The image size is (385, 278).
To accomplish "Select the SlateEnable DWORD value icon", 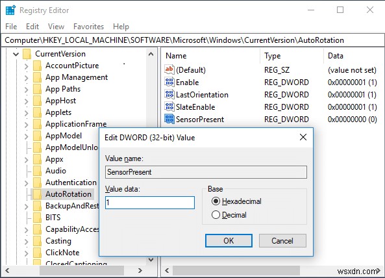I will pos(169,107).
